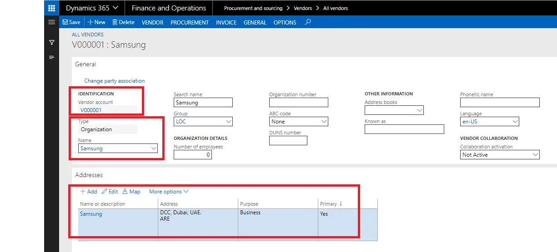Open the Group LOC dropdown
Screen dimensions: 557x252
(228, 122)
